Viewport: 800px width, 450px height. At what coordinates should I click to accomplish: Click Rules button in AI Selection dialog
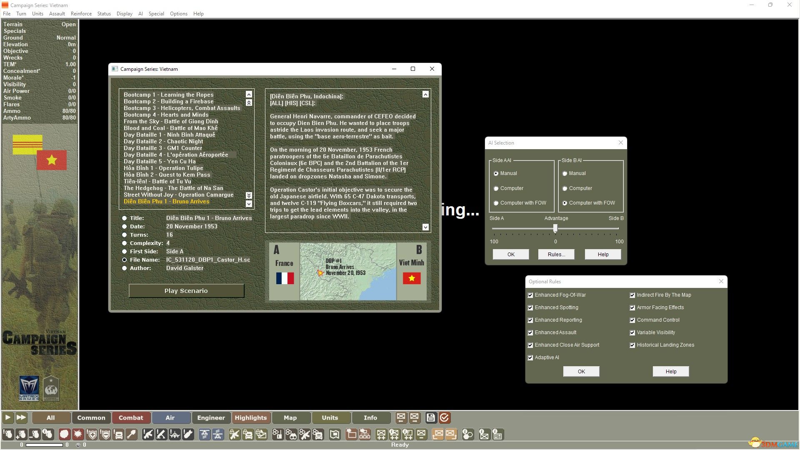click(556, 254)
